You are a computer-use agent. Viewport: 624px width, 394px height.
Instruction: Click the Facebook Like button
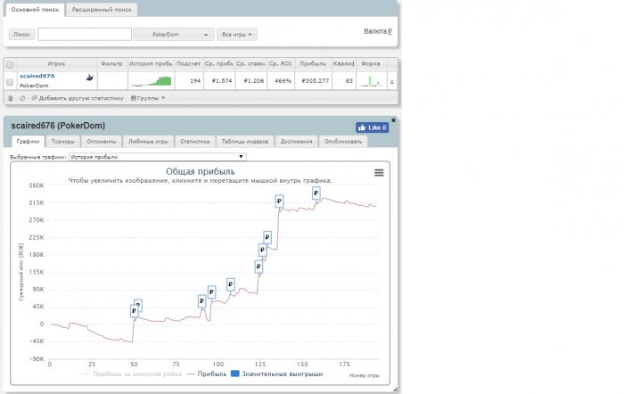click(x=372, y=127)
